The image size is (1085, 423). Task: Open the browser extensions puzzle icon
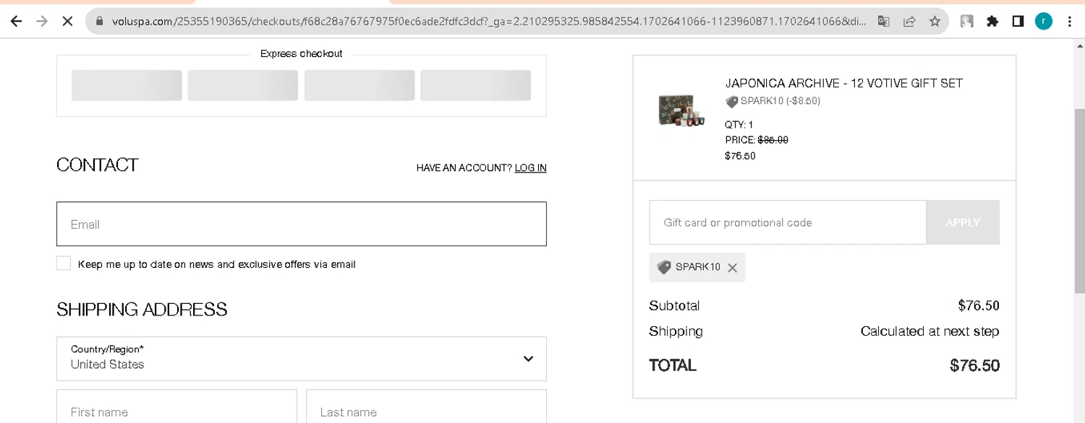(x=992, y=21)
